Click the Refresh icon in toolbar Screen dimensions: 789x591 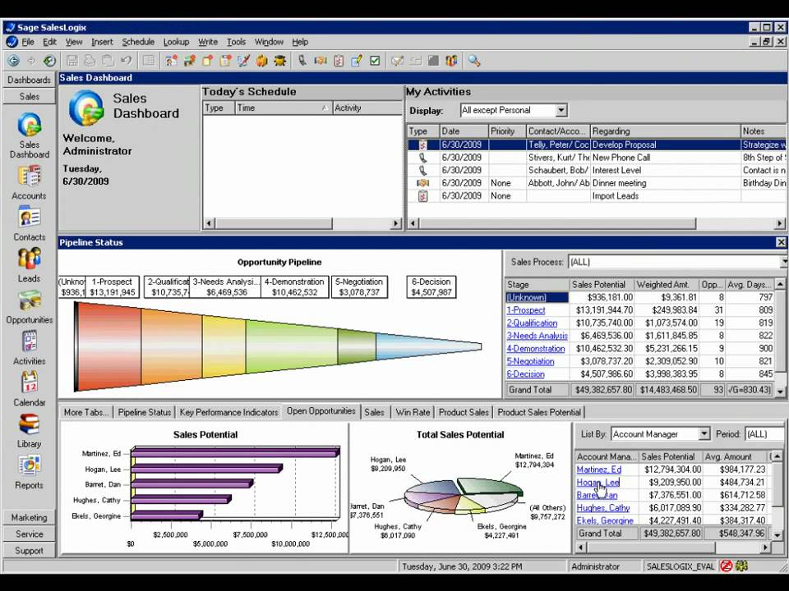coord(48,61)
